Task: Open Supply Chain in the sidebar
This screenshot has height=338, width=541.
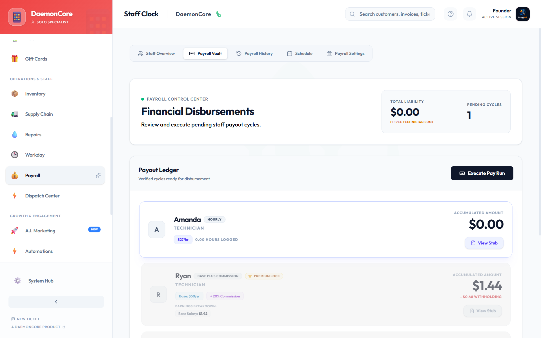Action: [55, 114]
